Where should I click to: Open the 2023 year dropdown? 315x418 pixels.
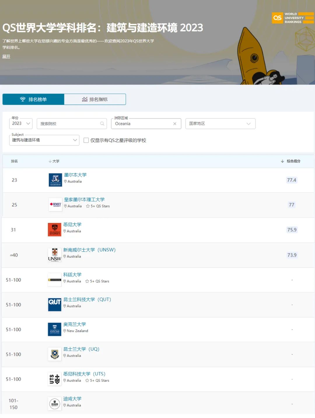[x=21, y=124]
